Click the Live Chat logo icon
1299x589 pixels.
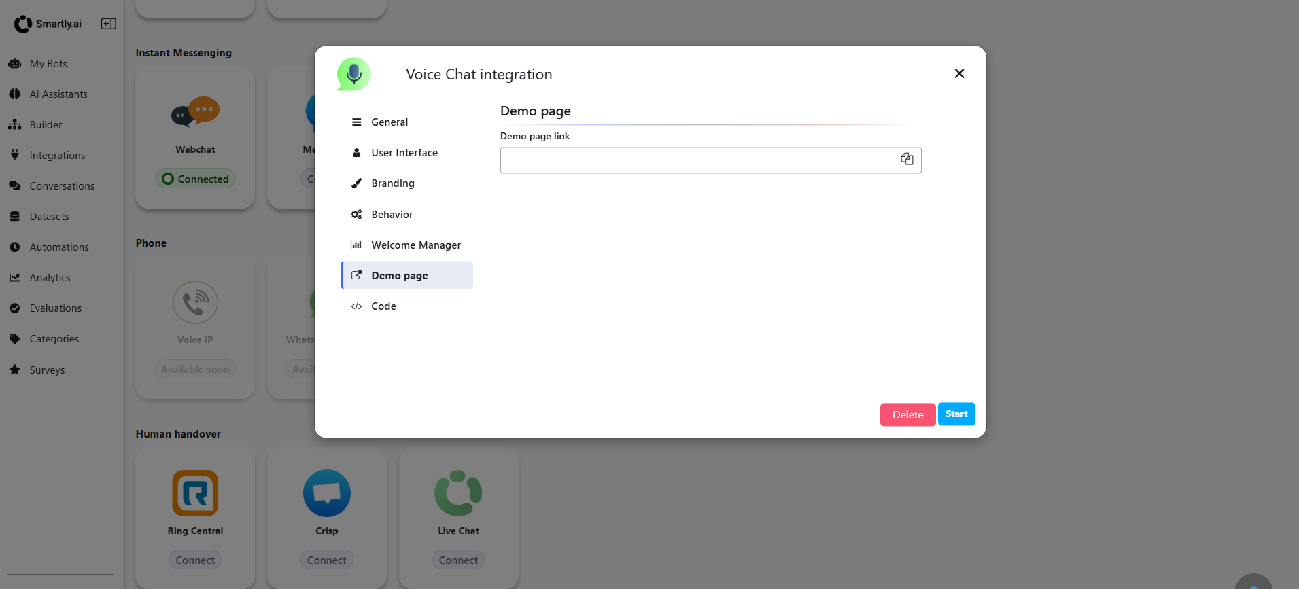coord(458,493)
